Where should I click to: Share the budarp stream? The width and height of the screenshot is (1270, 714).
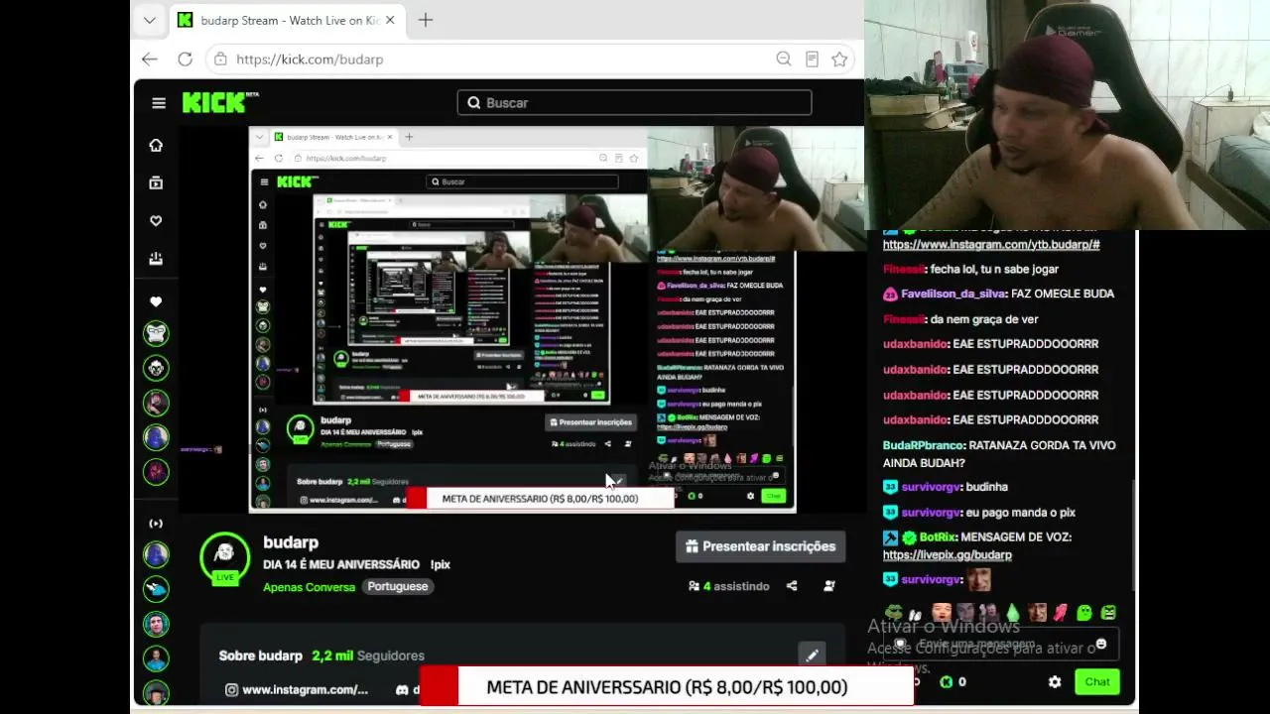pos(792,586)
